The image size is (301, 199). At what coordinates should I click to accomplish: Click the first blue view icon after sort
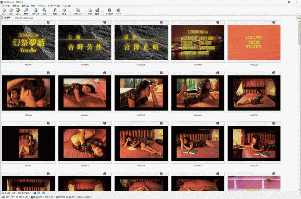click(x=35, y=193)
